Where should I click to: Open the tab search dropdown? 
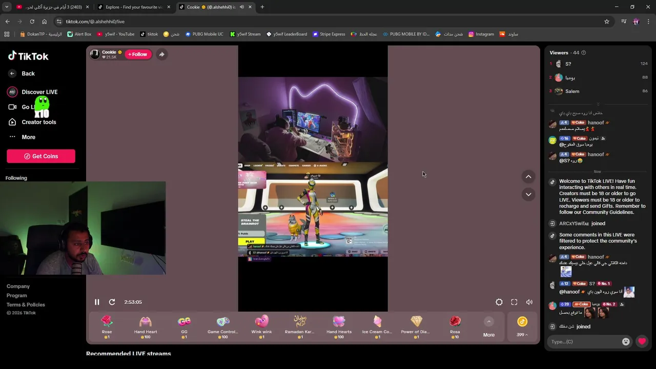point(7,7)
